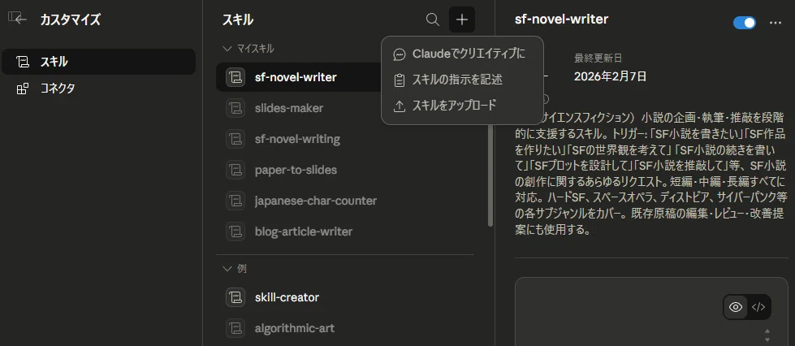The height and width of the screenshot is (346, 795).
Task: Click the plus icon to add skill
Action: point(462,19)
